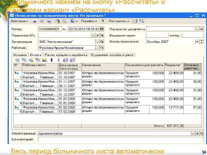Click the checklist tree icon in the top toolbar
Viewport: 207px width, 155px height.
click(142, 21)
